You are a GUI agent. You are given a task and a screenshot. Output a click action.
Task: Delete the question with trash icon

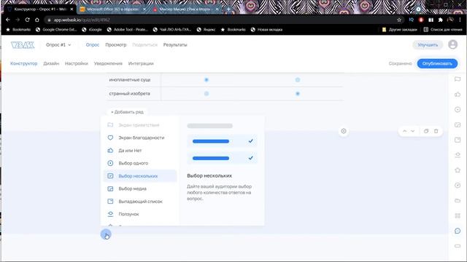coord(436,131)
